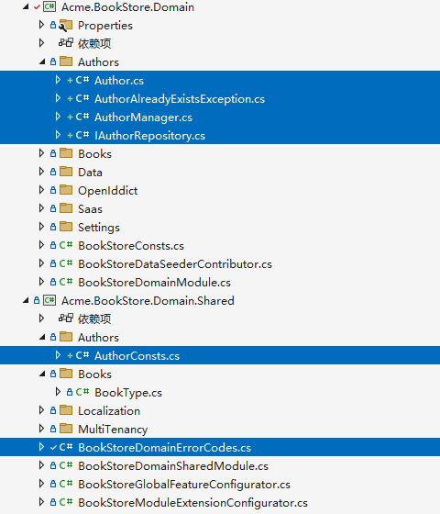Screen dimensions: 440x514
Task: Click the C# file icon of Author.cs
Action: pyautogui.click(x=82, y=80)
